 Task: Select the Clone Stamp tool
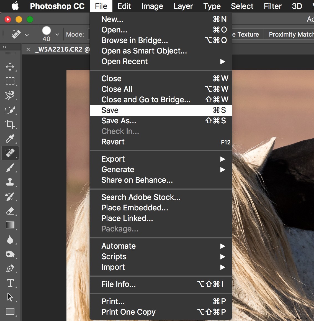tap(10, 182)
